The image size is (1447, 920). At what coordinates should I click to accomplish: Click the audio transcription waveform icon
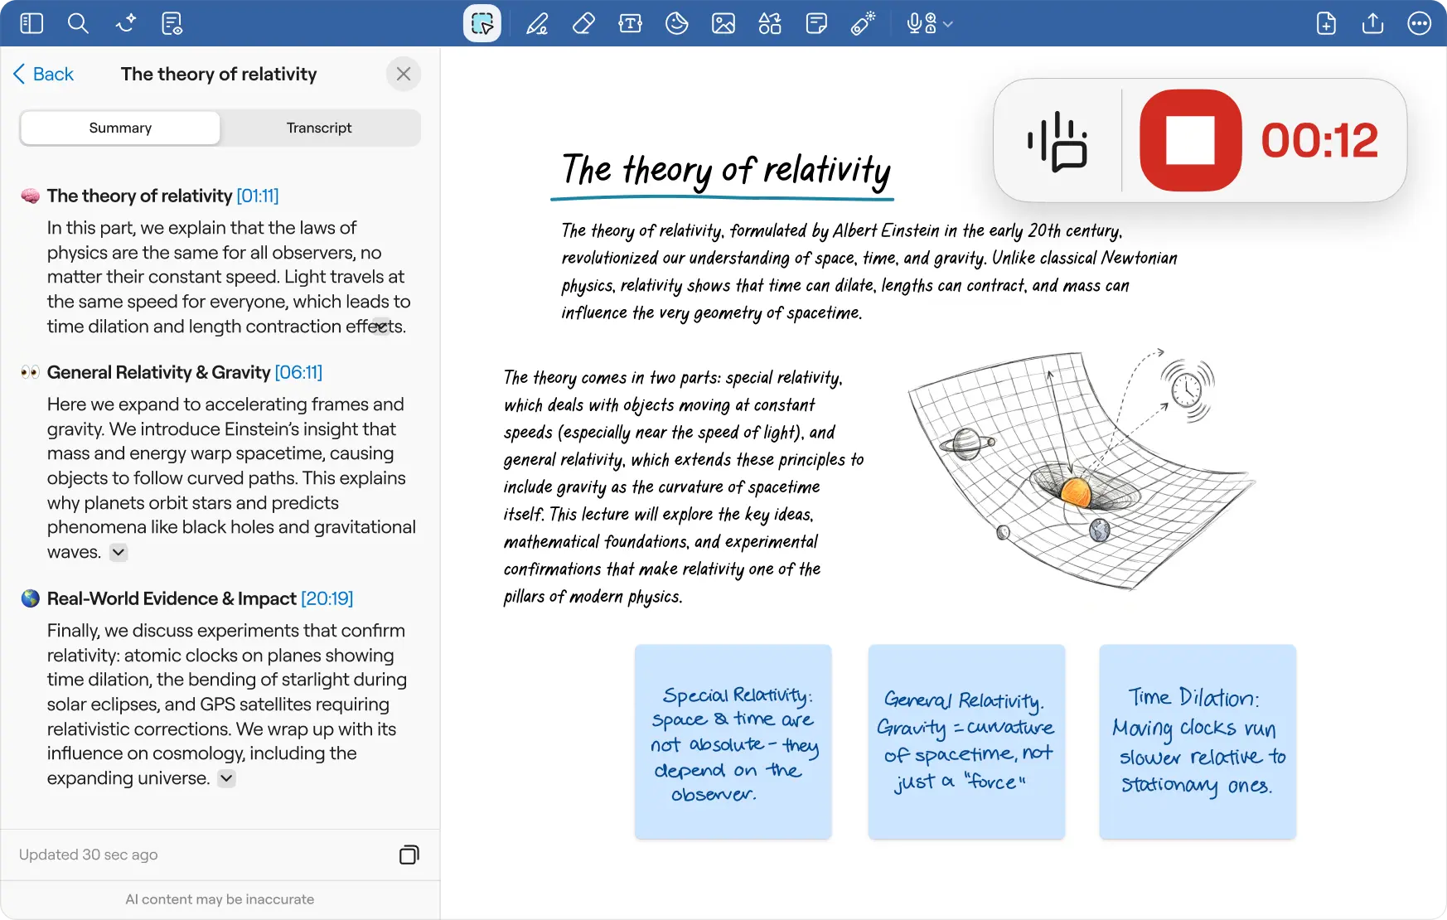coord(1057,140)
